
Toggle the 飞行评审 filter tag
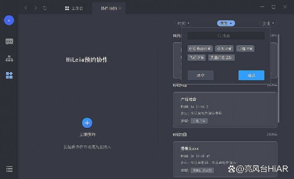196,58
